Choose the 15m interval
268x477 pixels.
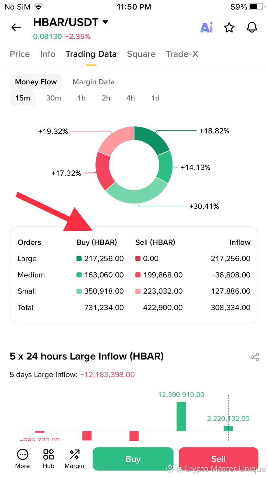(x=23, y=98)
